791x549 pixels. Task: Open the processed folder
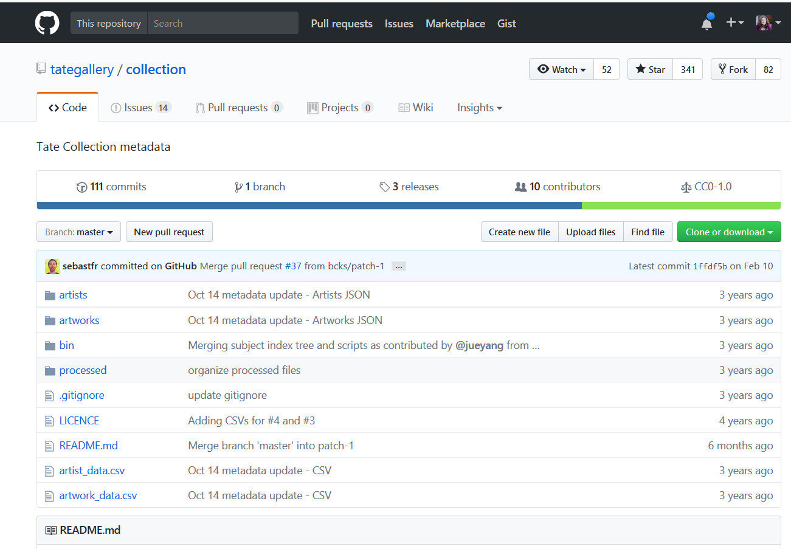83,370
